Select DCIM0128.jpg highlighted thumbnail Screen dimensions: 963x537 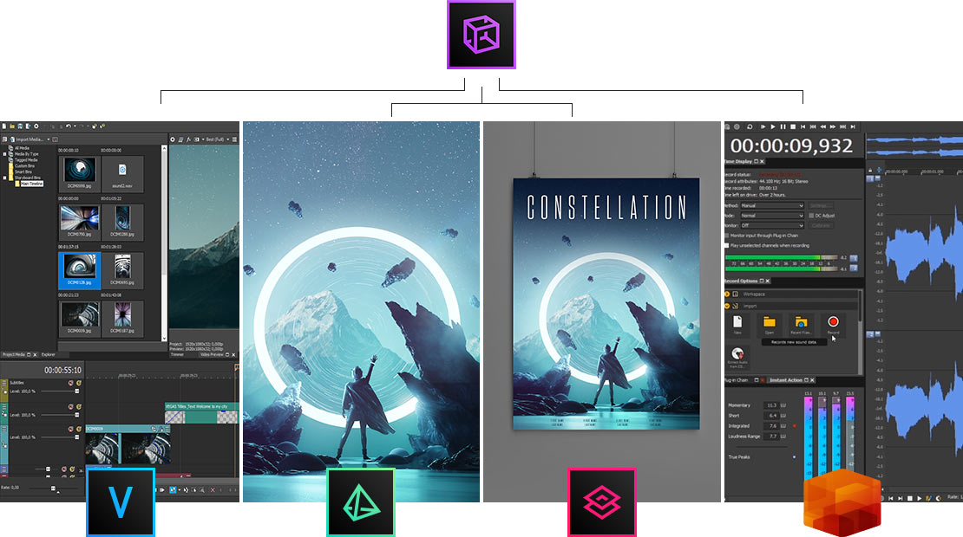click(x=79, y=270)
